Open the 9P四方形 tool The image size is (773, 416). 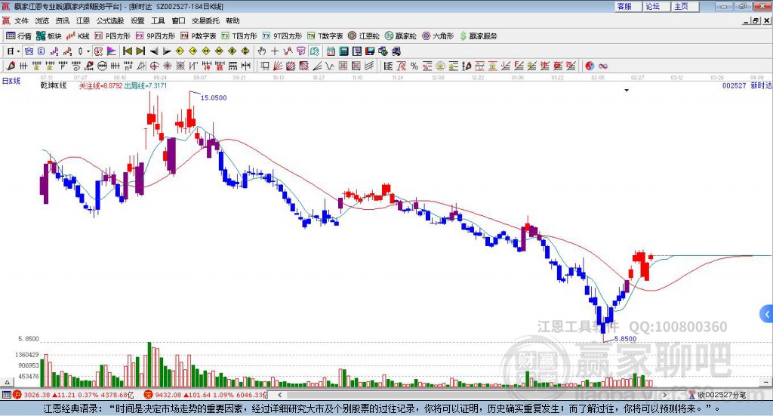click(x=156, y=36)
